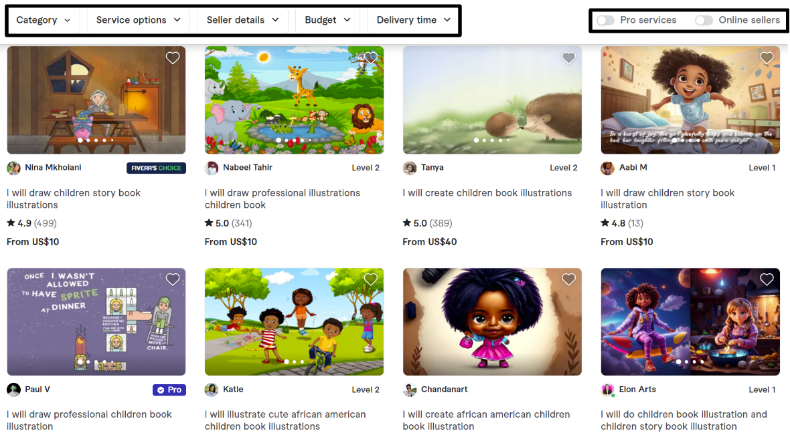Click Nabeel Tahir's profile avatar
This screenshot has height=435, width=790.
pos(212,168)
